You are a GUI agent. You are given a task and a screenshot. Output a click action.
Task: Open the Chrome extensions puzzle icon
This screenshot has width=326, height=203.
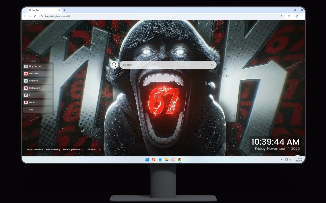click(289, 16)
